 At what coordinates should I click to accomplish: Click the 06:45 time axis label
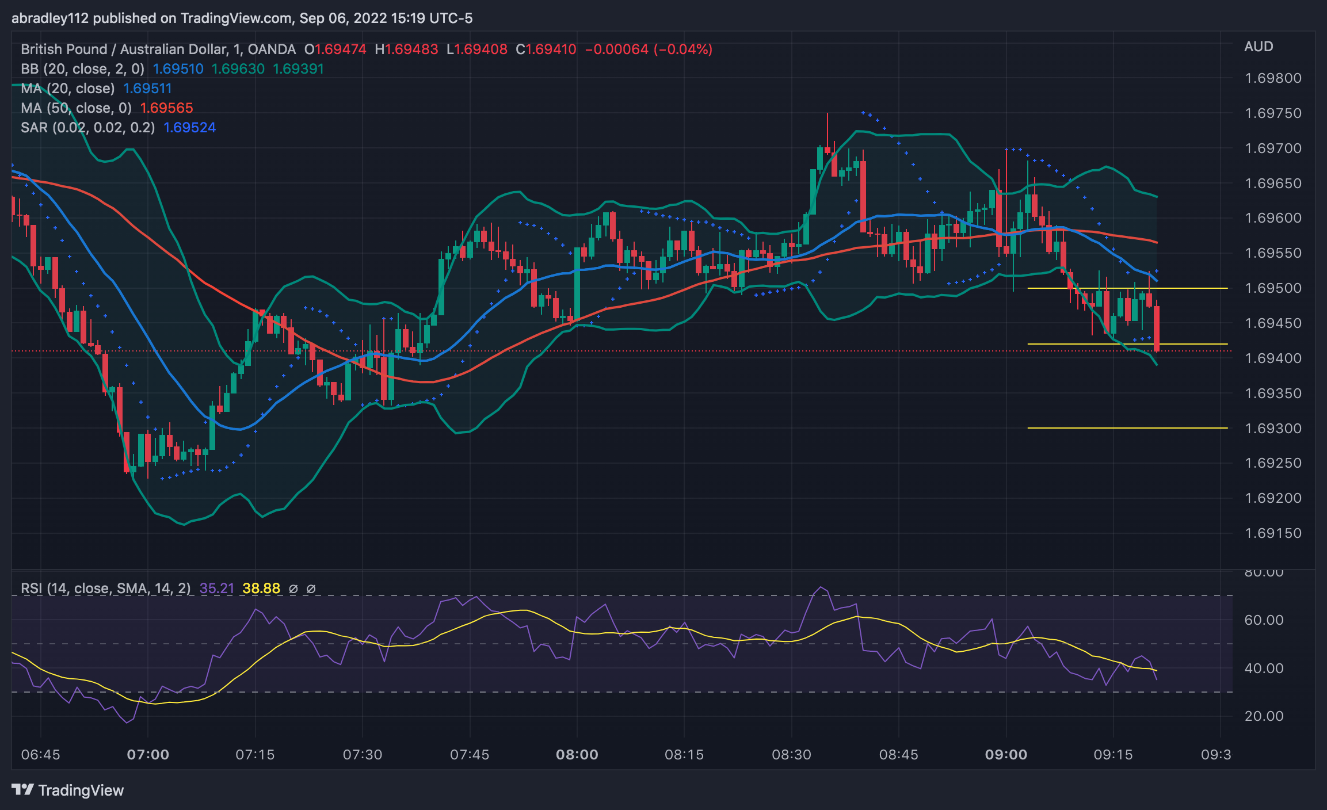coord(40,755)
